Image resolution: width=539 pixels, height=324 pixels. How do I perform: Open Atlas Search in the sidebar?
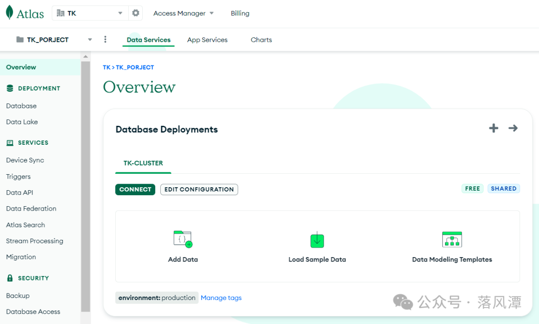click(x=25, y=225)
